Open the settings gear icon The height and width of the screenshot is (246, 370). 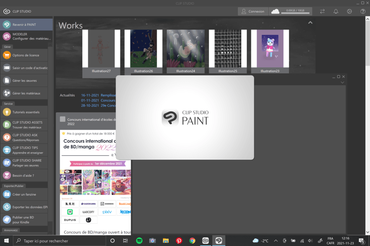tap(349, 11)
